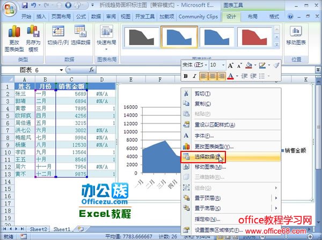
Task: Toggle align left in mini toolbar
Action: click(203, 76)
